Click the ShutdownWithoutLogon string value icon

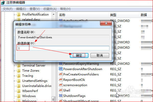(61, 101)
